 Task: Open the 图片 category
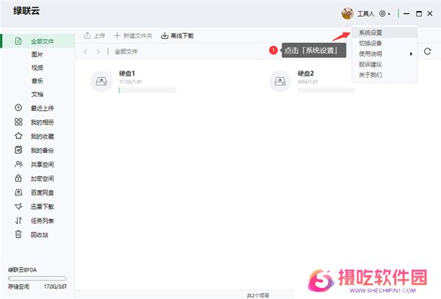[37, 54]
